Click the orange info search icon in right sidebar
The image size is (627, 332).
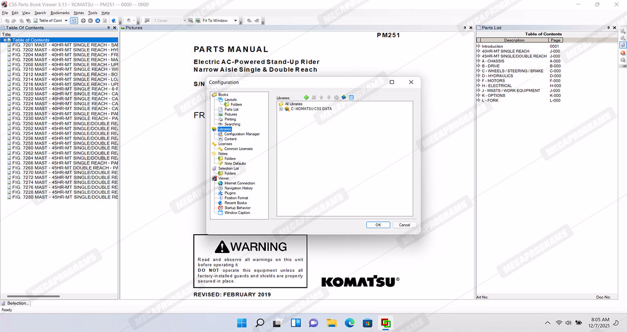(x=623, y=53)
